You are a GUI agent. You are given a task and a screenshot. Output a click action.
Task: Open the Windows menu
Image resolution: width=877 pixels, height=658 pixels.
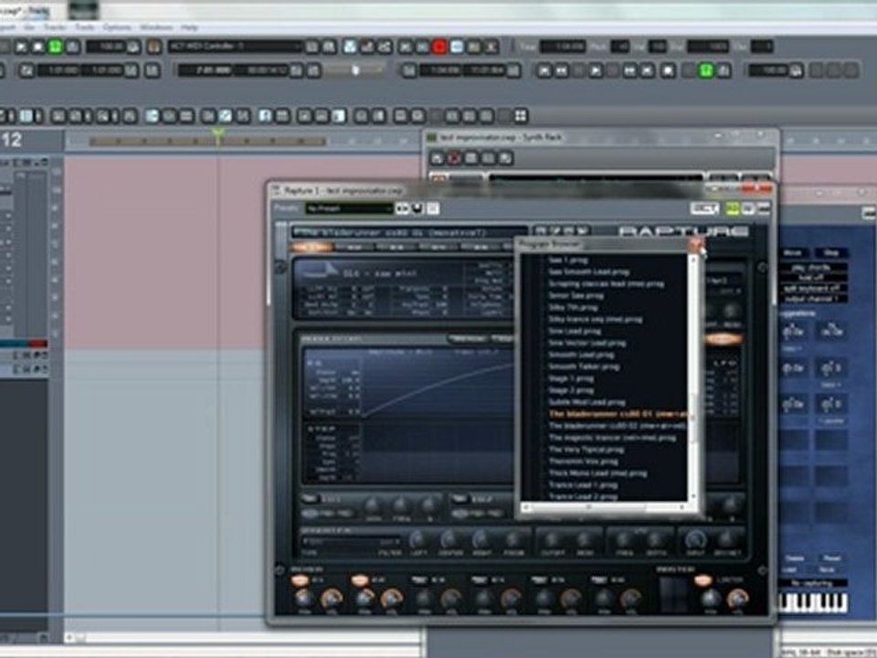click(156, 27)
